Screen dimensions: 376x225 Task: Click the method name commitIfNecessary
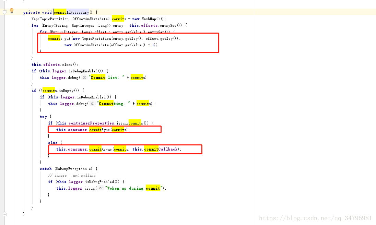(70, 12)
